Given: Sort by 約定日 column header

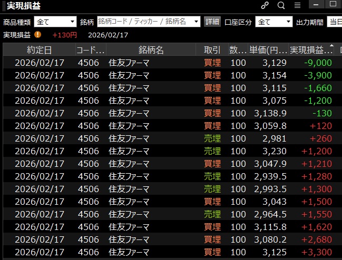Looking at the screenshot, I should (x=40, y=50).
